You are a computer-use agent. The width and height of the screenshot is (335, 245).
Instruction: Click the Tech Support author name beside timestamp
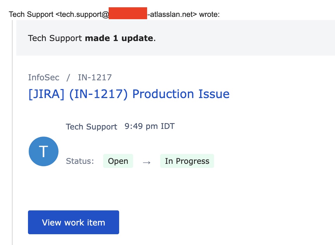pos(91,127)
